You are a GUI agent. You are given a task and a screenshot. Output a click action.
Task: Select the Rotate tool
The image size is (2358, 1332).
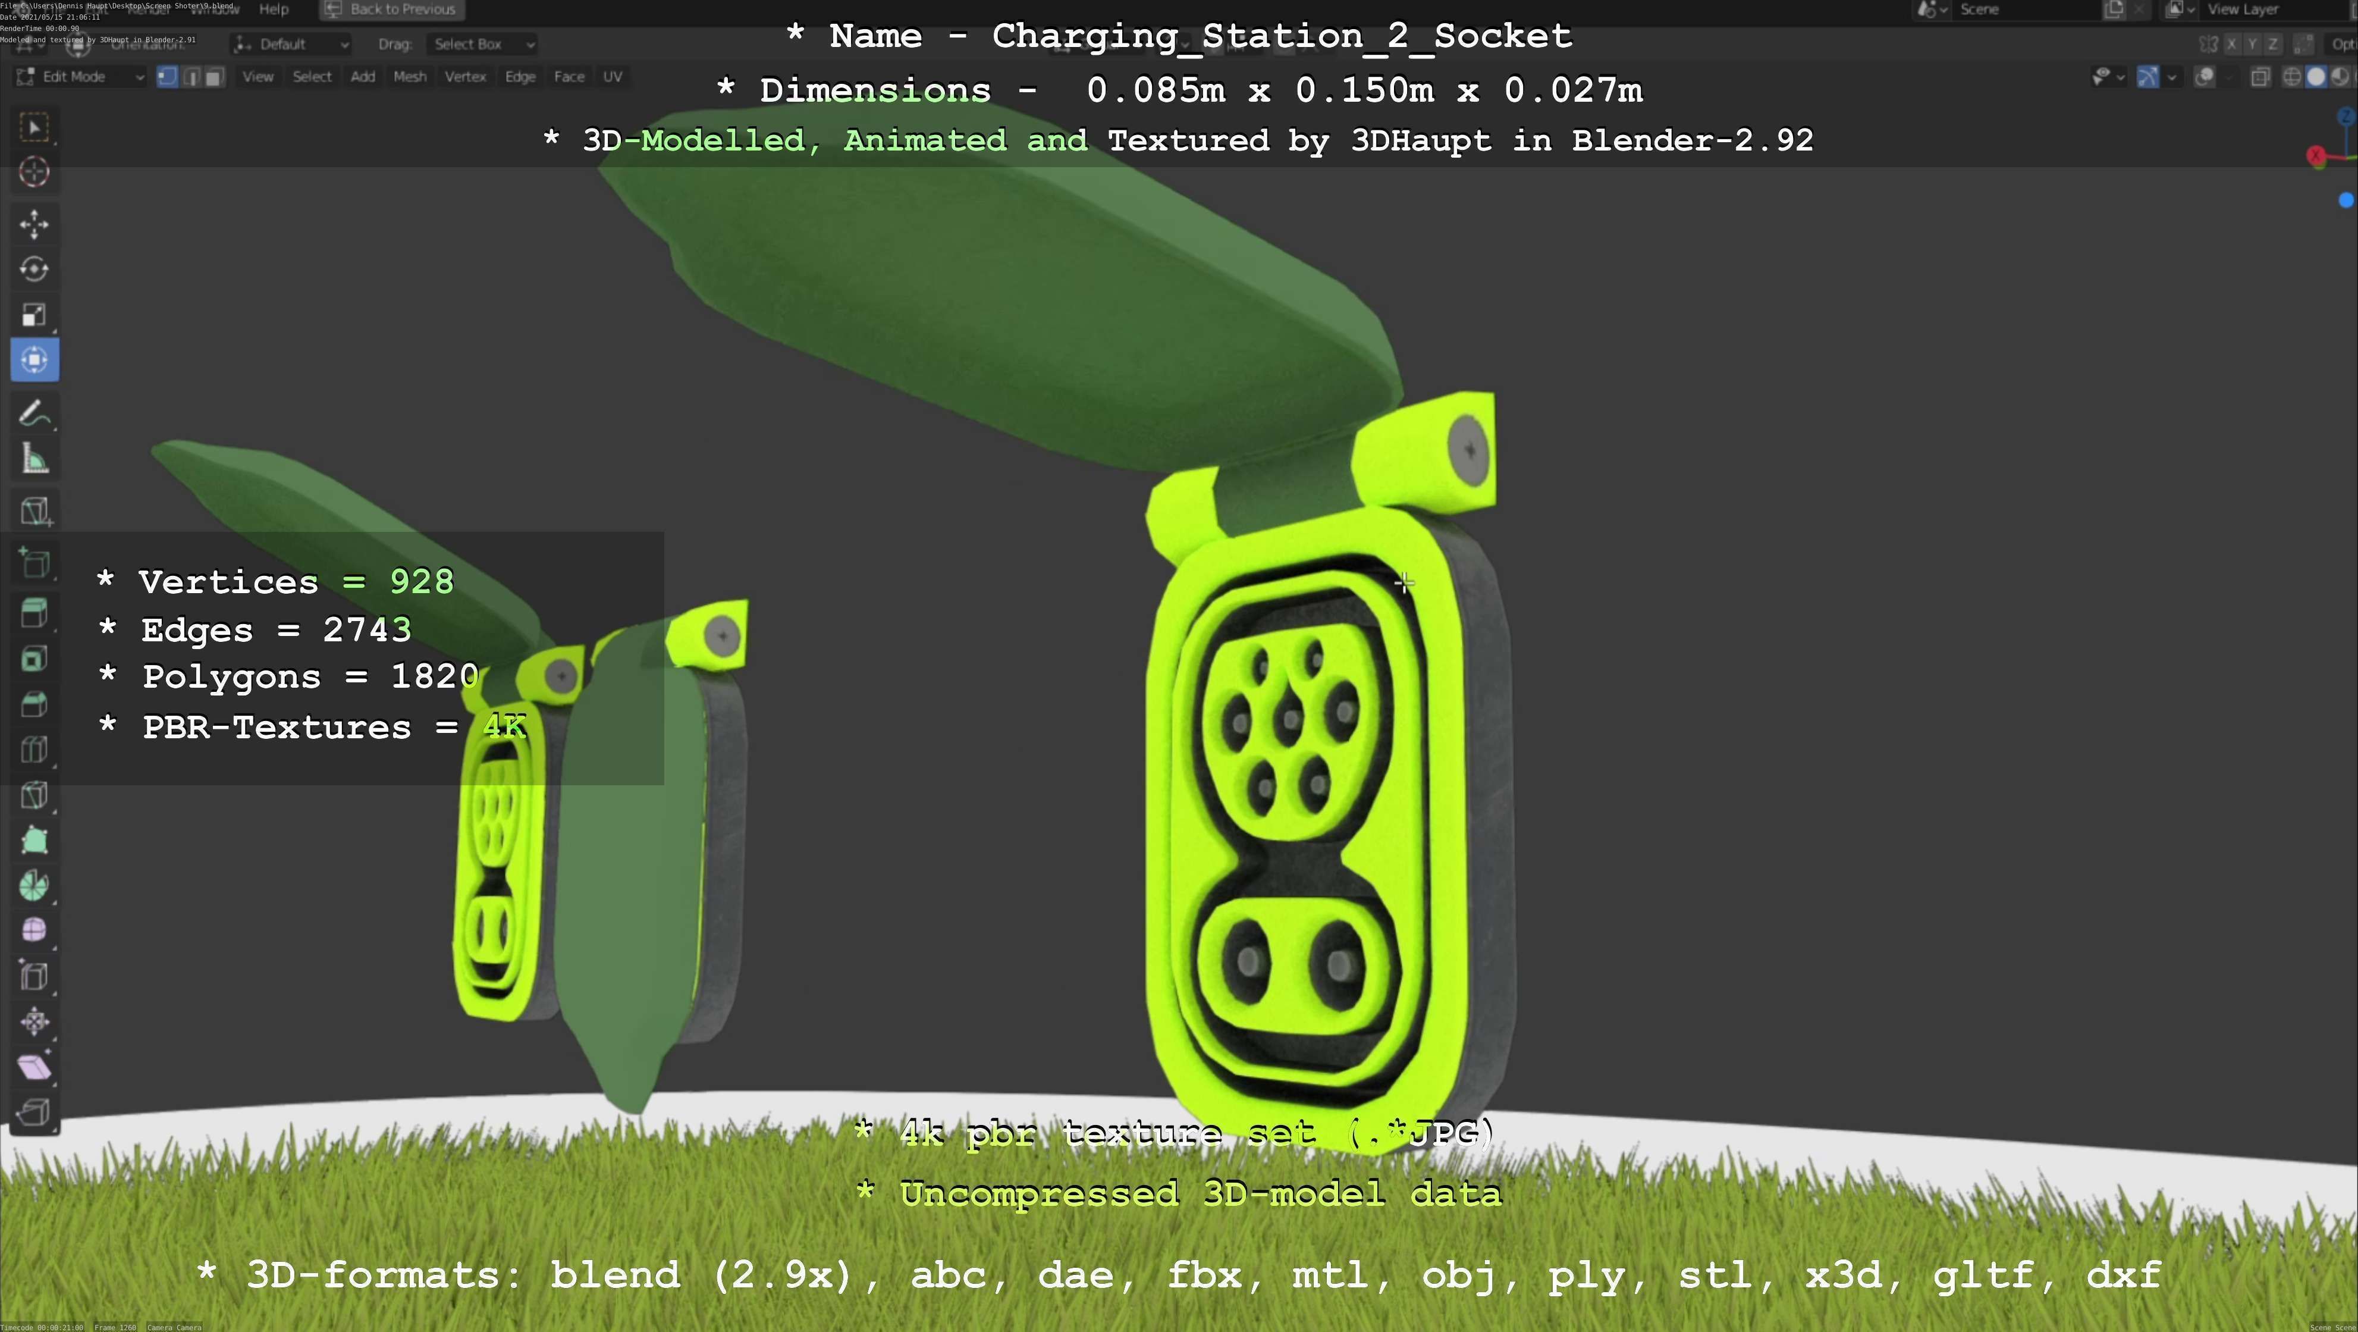pyautogui.click(x=34, y=269)
